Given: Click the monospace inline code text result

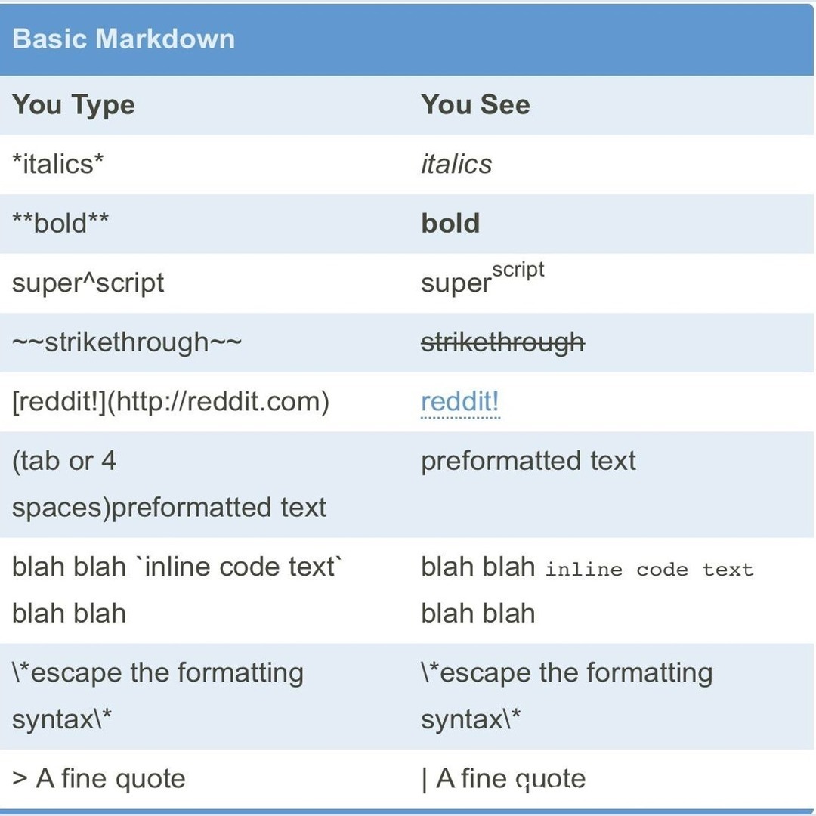Looking at the screenshot, I should click(x=649, y=570).
